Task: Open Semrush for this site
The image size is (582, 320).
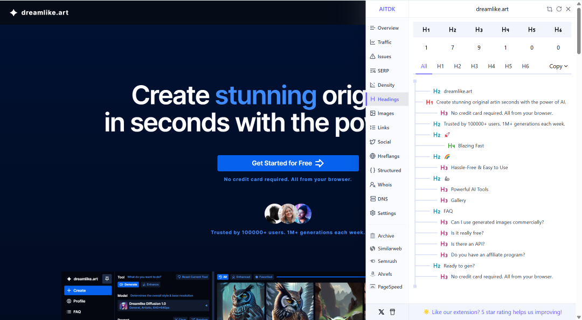Action: 384,261
